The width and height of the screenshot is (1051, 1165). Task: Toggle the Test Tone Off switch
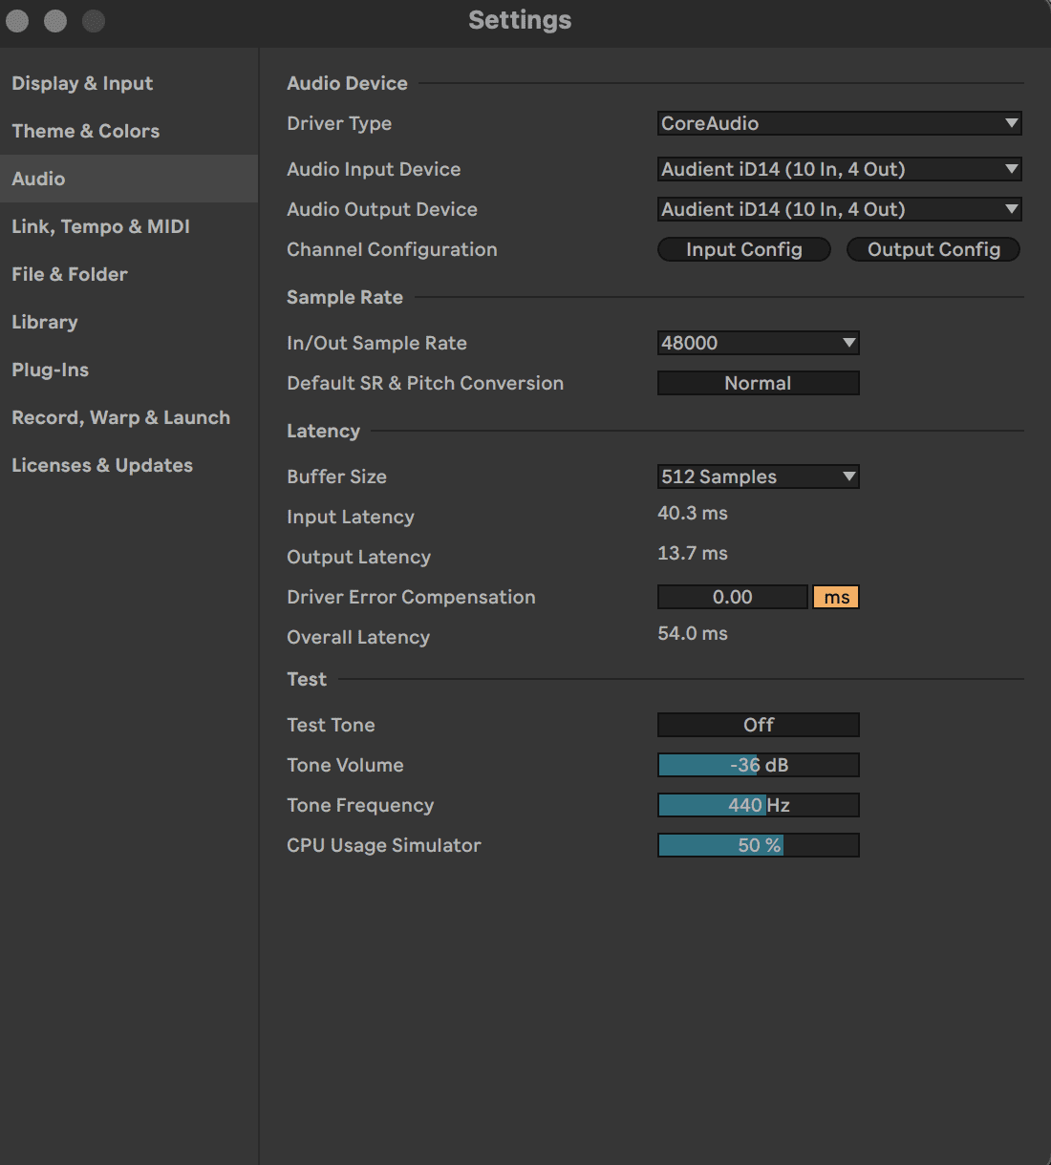(x=758, y=725)
